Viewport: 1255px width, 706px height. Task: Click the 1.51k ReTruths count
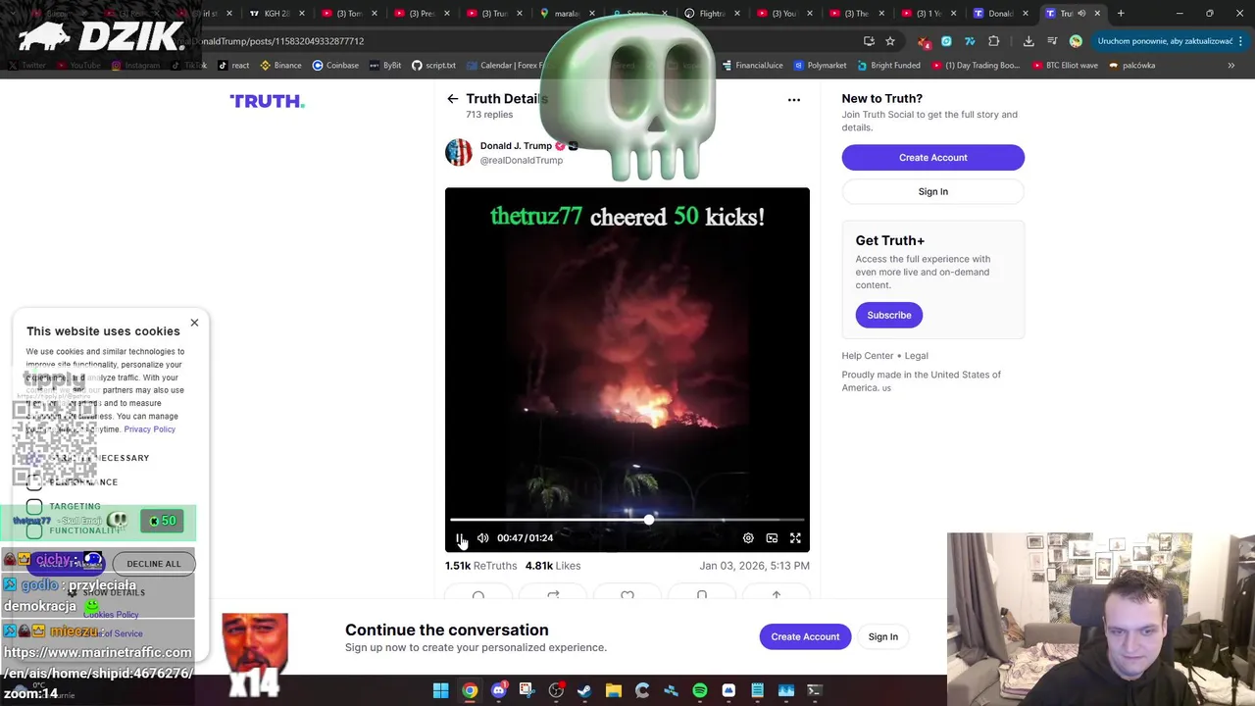(480, 566)
